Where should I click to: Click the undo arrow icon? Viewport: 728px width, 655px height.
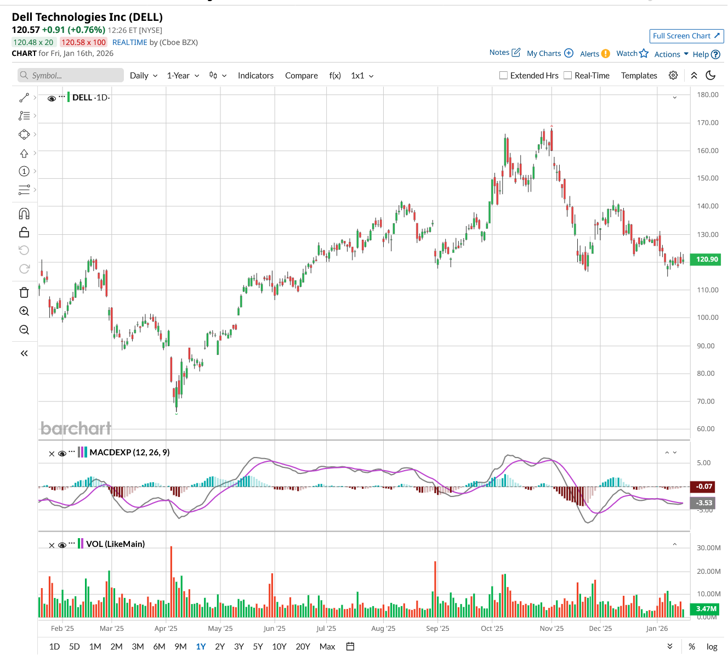[x=24, y=250]
